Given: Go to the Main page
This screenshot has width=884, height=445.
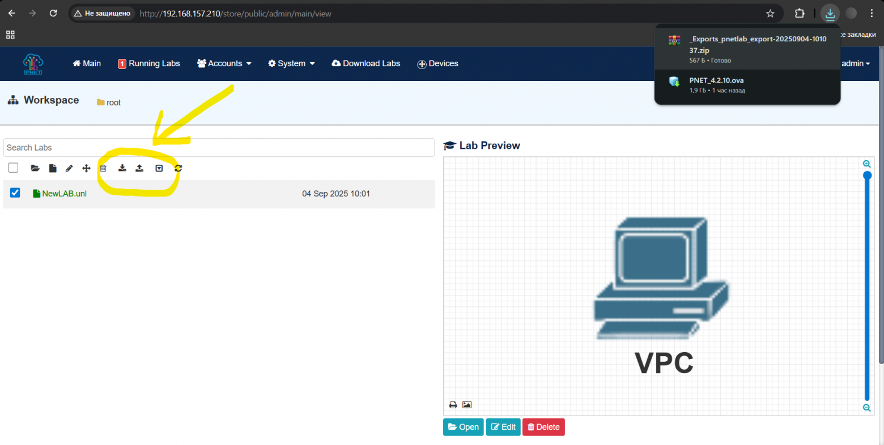Looking at the screenshot, I should click(87, 63).
